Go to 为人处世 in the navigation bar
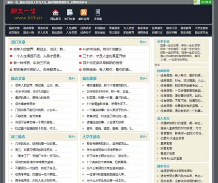 click(x=128, y=28)
